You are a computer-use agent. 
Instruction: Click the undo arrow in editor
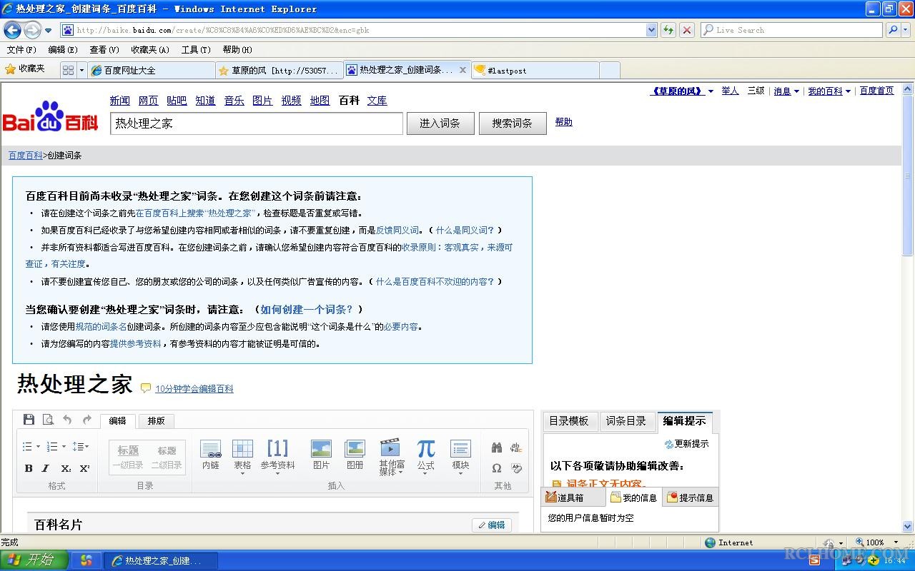point(67,420)
